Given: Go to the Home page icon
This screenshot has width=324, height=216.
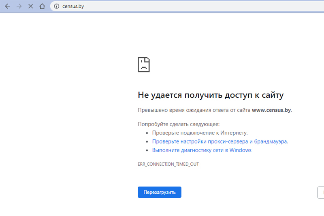Looking at the screenshot, I should (x=42, y=6).
